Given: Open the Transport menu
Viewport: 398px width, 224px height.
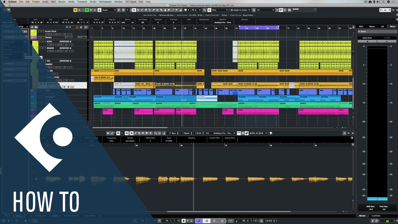Looking at the screenshot, I should [82, 2].
